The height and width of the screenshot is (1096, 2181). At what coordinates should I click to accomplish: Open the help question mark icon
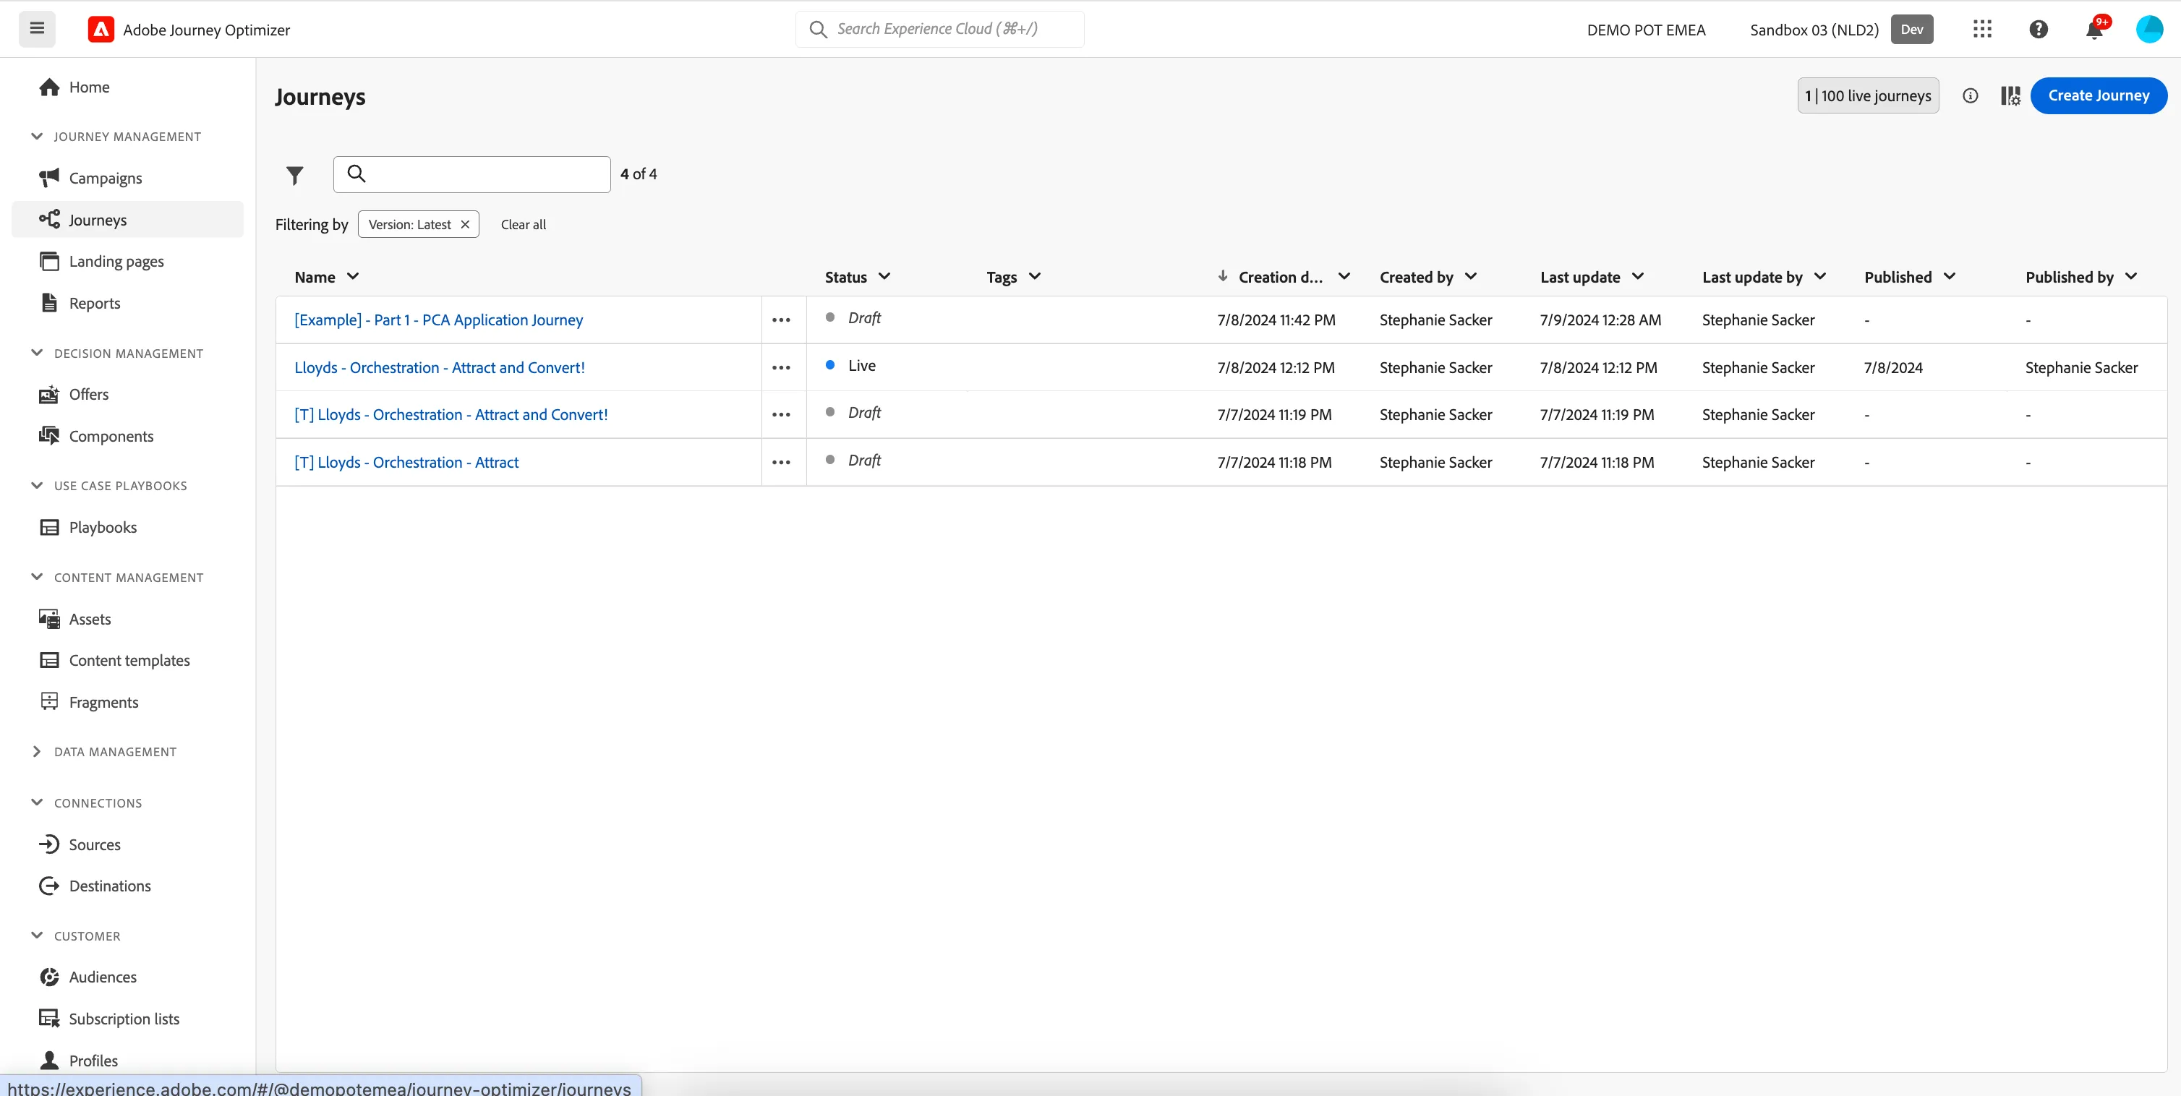(2039, 29)
